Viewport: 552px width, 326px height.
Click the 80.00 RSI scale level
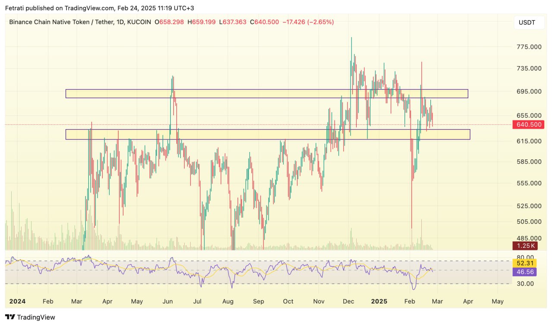point(525,257)
